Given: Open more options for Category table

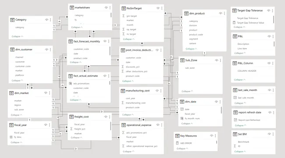Looking at the screenshot, I should [50, 20].
